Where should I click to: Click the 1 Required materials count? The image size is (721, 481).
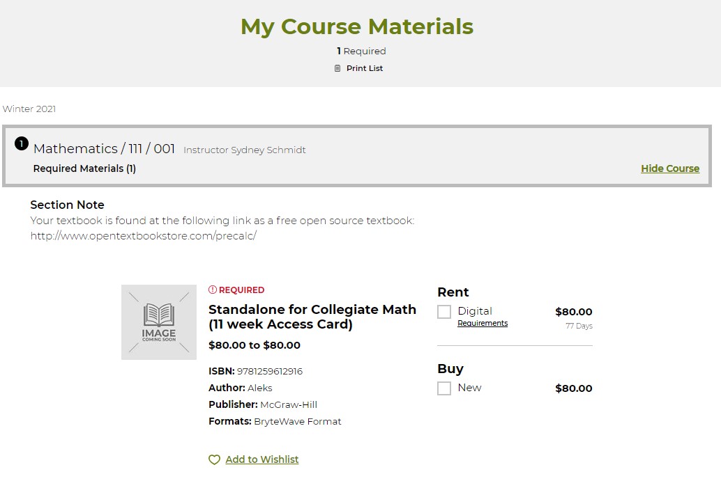click(x=361, y=51)
